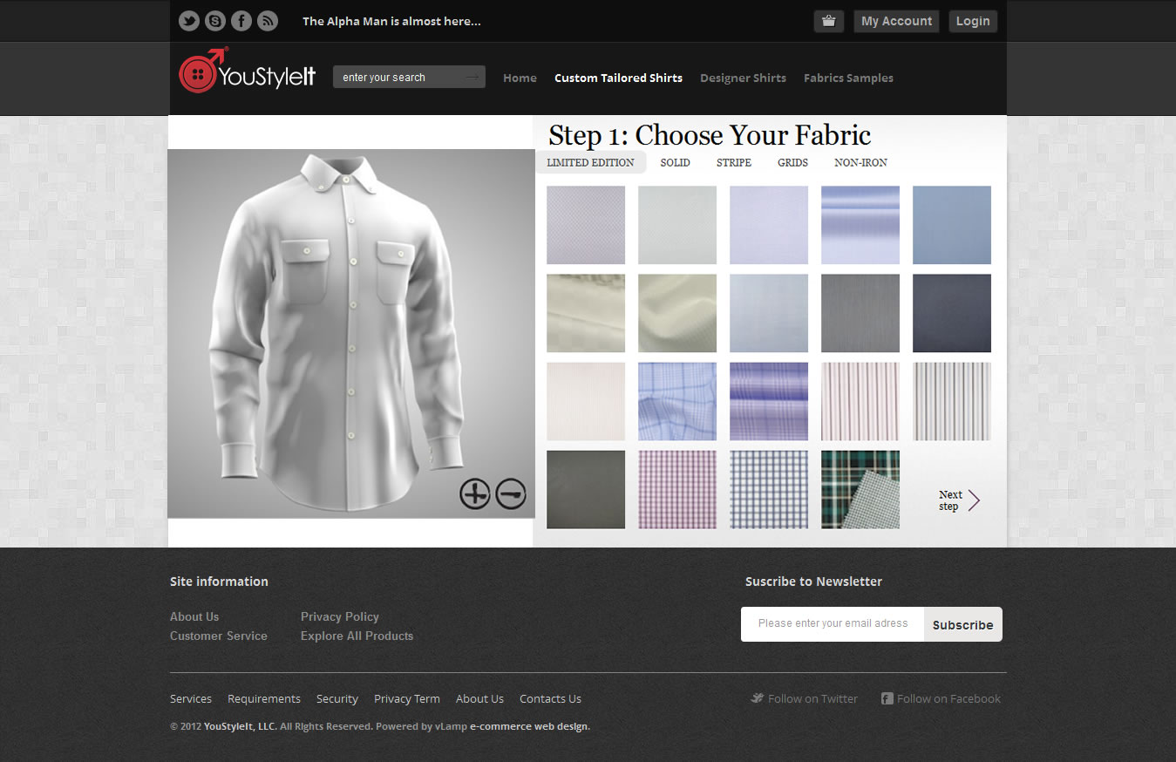1176x762 pixels.
Task: Submit search with the arrow icon
Action: coord(472,78)
